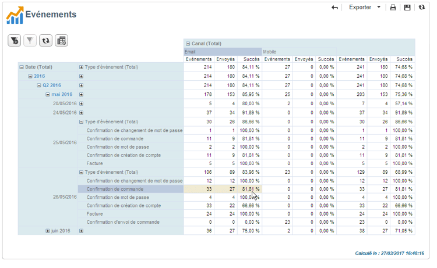
Task: Click the 2016 link
Action: 39,76
